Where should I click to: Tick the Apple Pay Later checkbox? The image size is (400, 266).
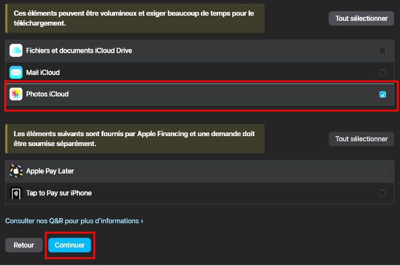click(383, 171)
